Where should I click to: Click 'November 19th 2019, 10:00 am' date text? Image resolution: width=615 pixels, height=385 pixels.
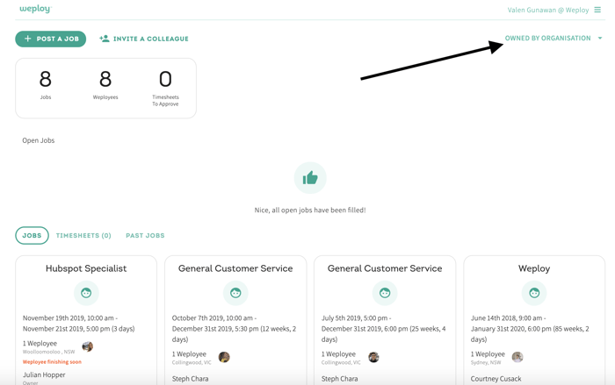[x=69, y=318]
